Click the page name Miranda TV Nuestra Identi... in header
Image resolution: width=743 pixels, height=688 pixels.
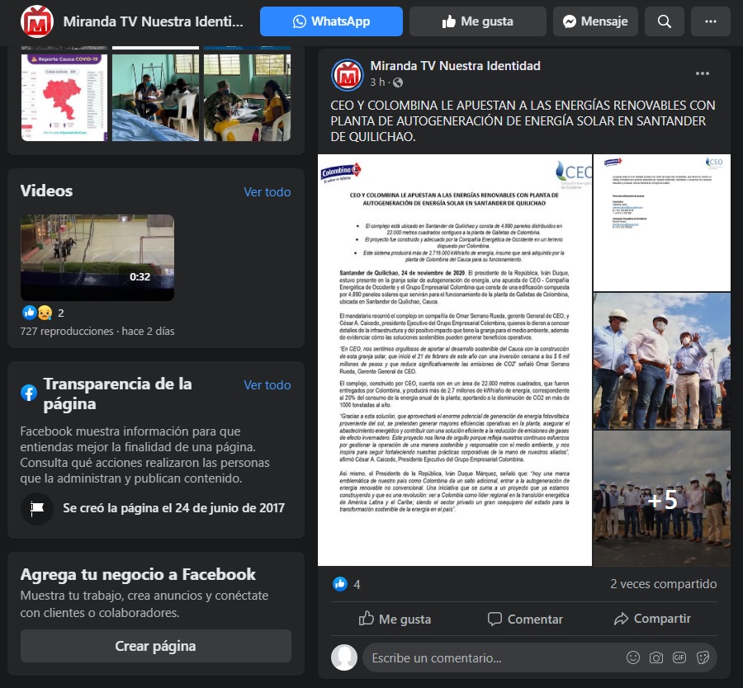coord(153,21)
